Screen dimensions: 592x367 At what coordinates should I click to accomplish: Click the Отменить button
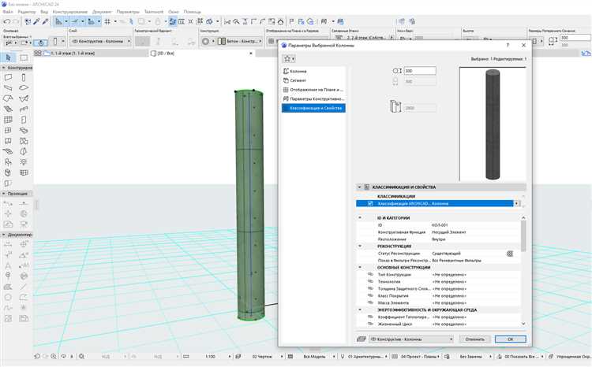coord(474,339)
